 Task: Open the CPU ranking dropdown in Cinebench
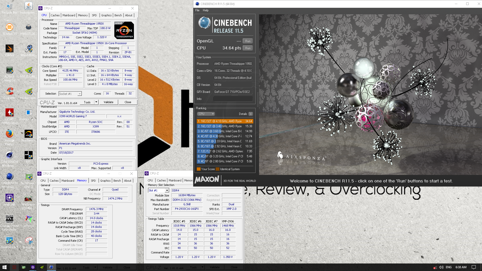click(x=206, y=114)
